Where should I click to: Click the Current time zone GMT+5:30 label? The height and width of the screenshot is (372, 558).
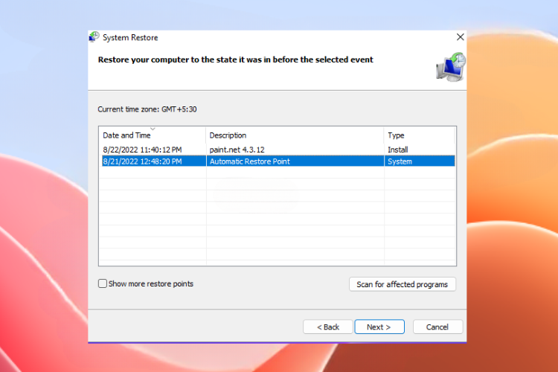click(x=147, y=109)
